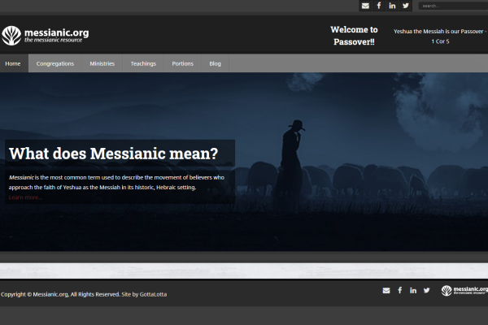Click the '1 Cor 5' reference text
This screenshot has width=488, height=325.
[440, 41]
